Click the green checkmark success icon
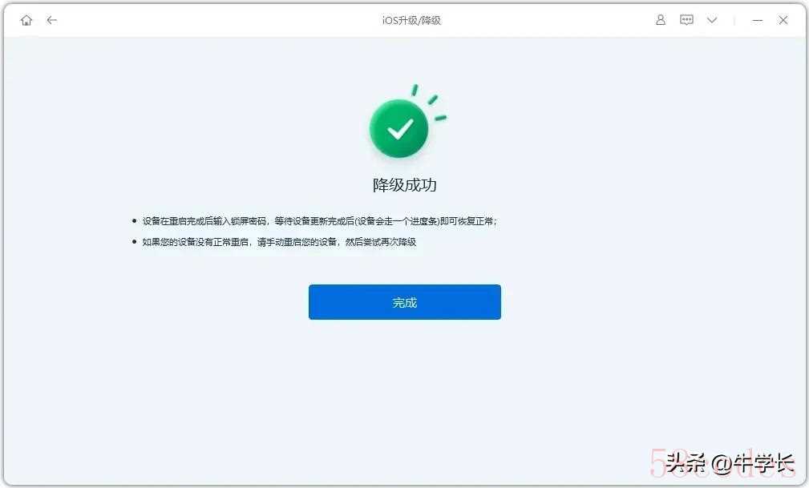The width and height of the screenshot is (809, 488). point(398,128)
